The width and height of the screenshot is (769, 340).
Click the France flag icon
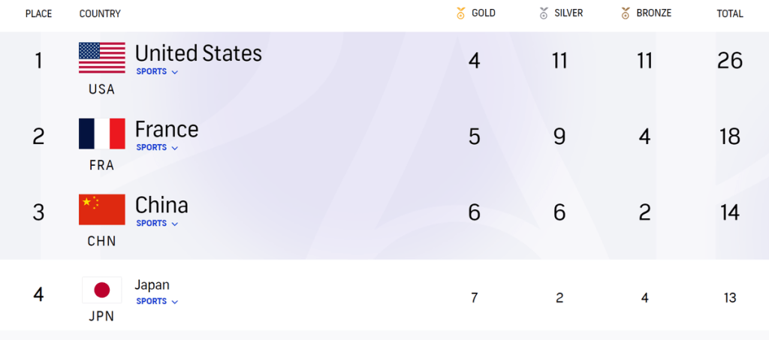102,134
